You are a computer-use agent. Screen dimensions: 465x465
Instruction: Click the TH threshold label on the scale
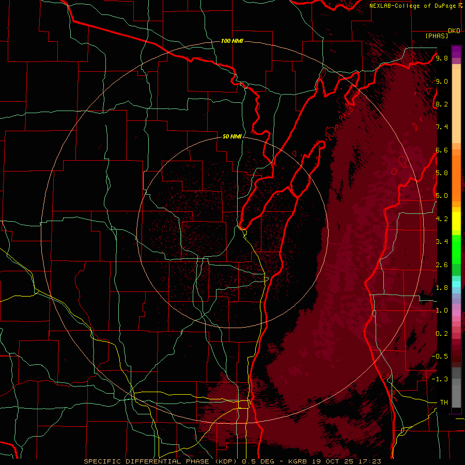(444, 402)
